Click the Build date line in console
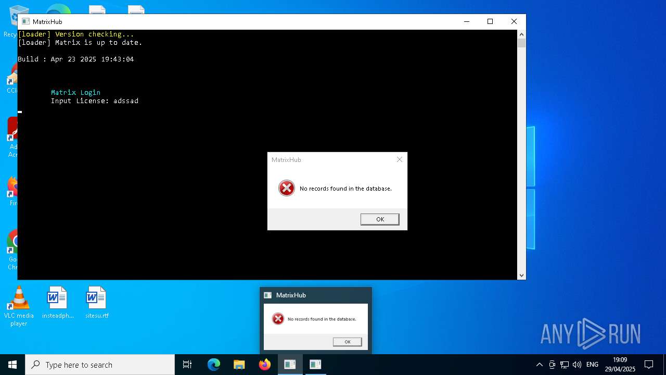This screenshot has width=666, height=375. [x=76, y=59]
